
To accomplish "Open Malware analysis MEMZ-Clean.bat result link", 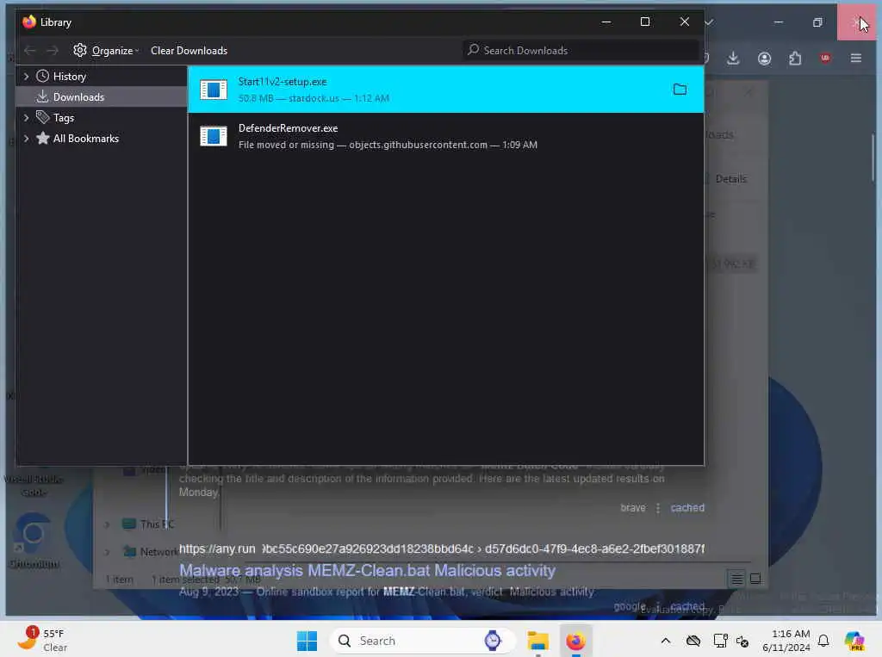I will 367,570.
